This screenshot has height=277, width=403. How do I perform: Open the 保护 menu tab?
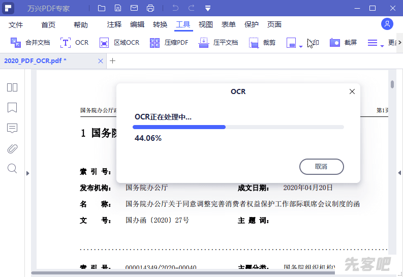(252, 24)
